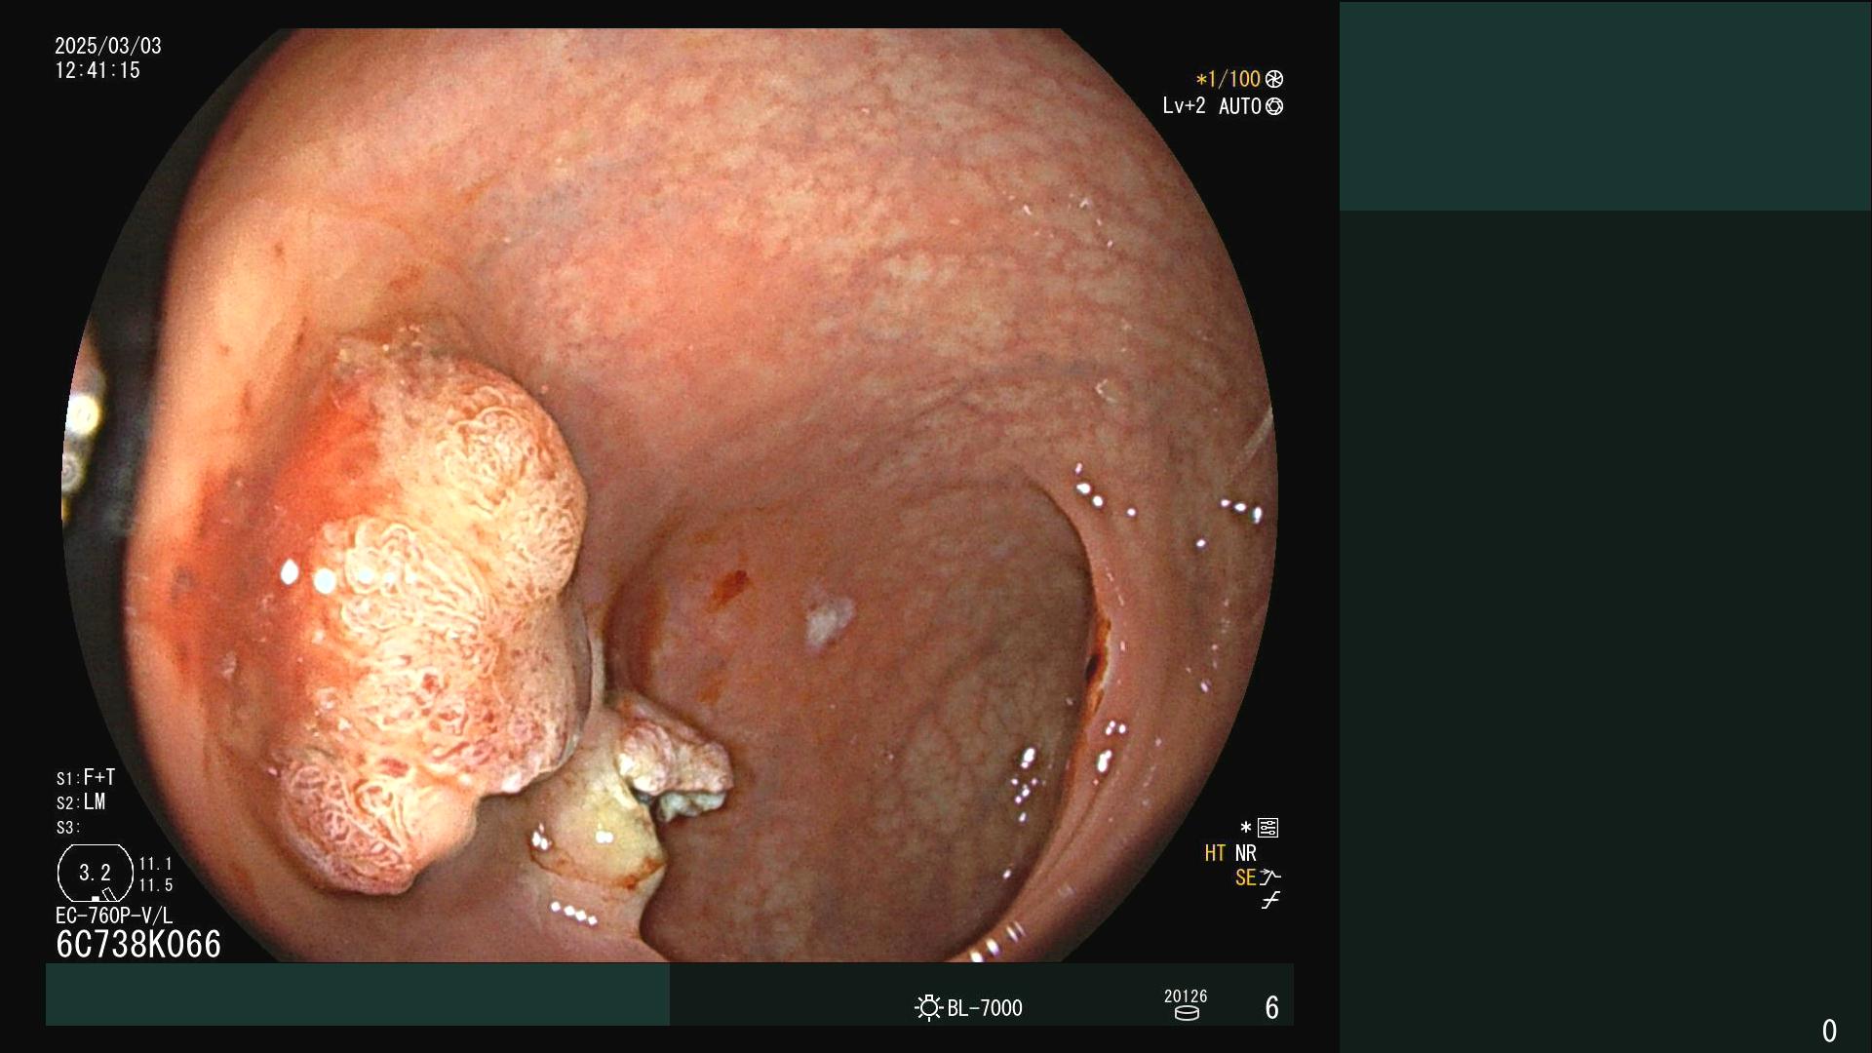Click the AUTO iris mode icon

click(1274, 106)
